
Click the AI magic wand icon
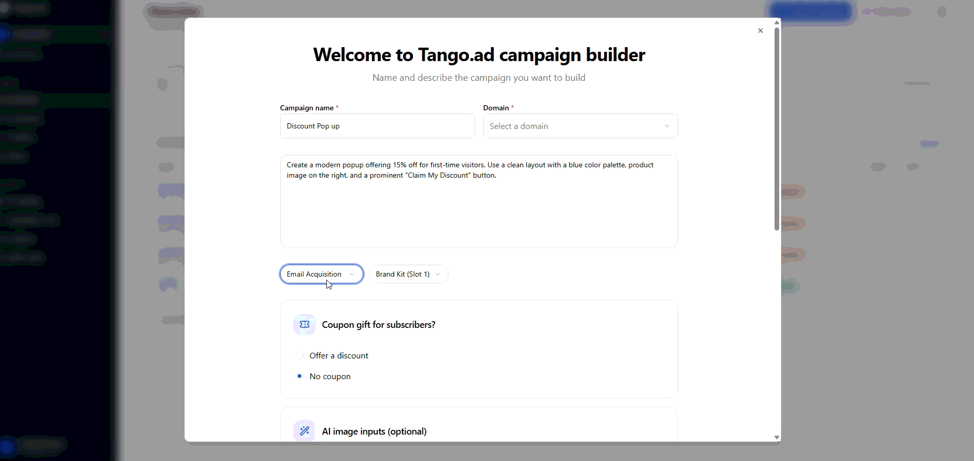click(305, 430)
